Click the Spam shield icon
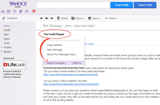This screenshot has height=105, width=160. click(x=89, y=18)
